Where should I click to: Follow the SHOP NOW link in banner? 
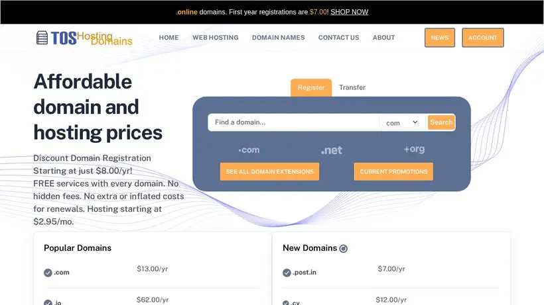(x=349, y=12)
